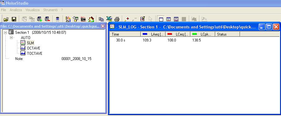Image resolution: width=281 pixels, height=116 pixels.
Task: Open the Strumenti menu
Action: 50,10
